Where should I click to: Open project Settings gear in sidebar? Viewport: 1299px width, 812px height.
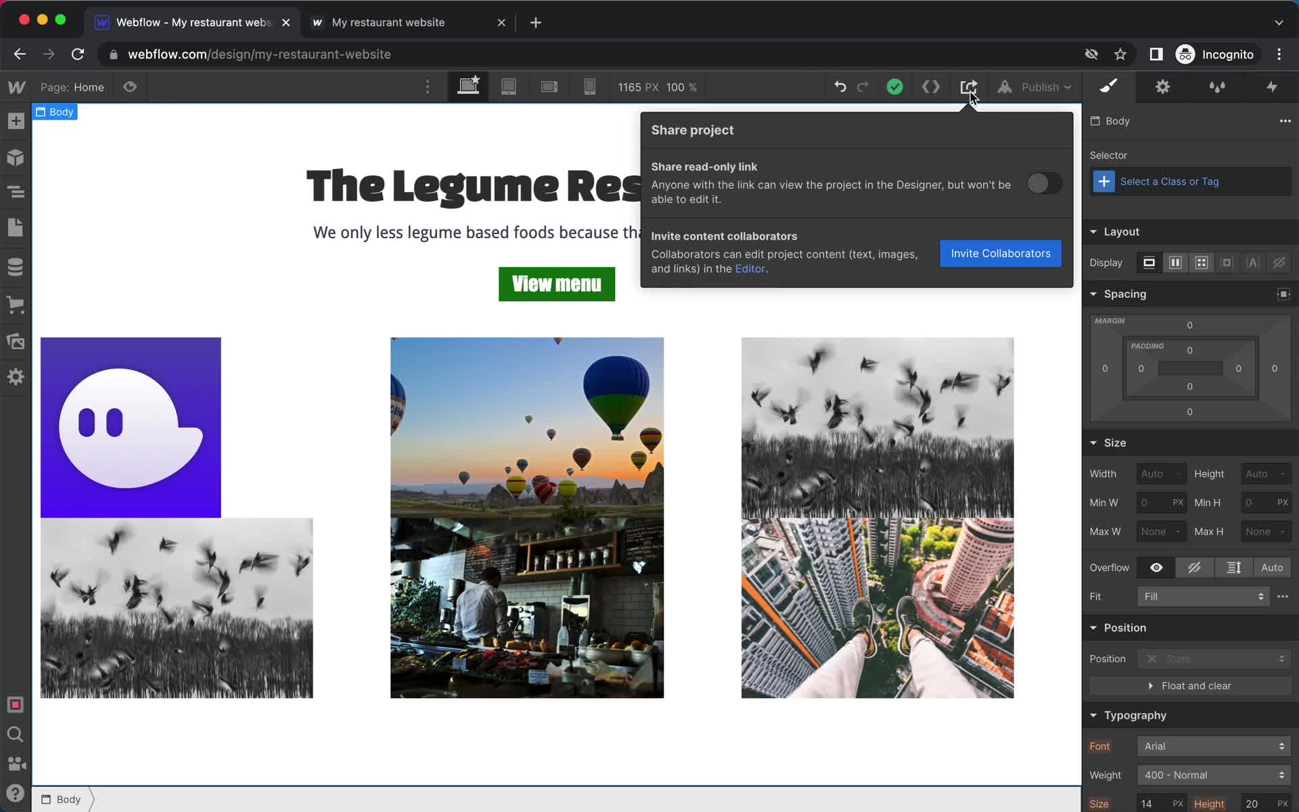[x=16, y=377]
